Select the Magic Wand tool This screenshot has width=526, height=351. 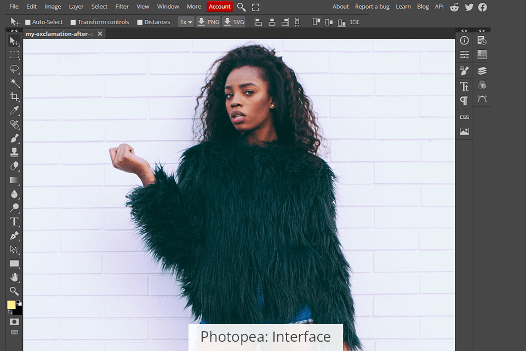tap(15, 83)
